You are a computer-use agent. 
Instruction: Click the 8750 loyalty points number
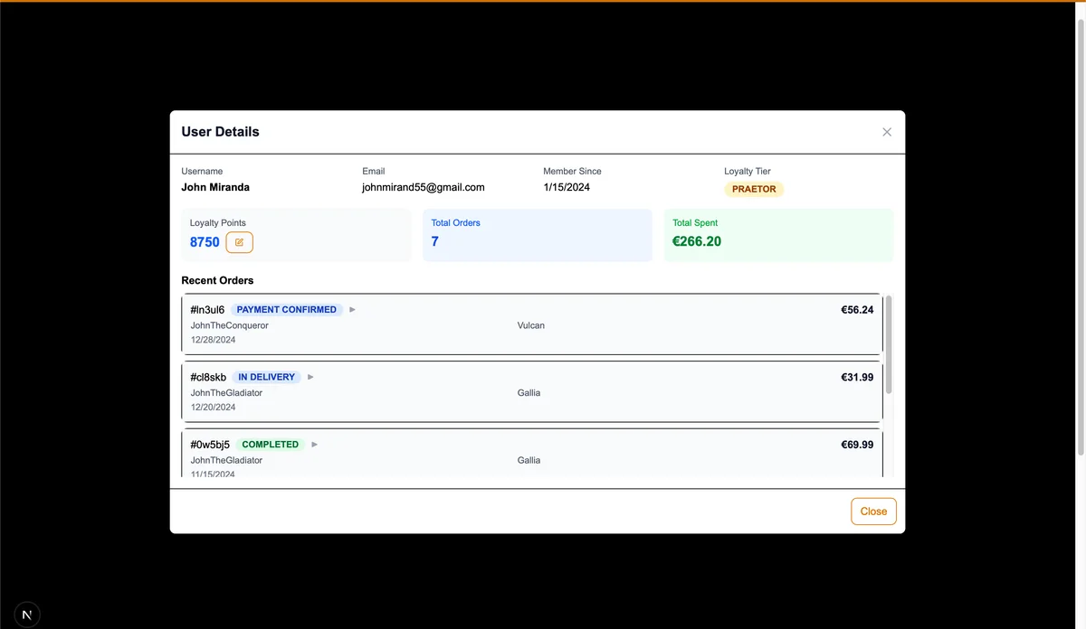[x=205, y=242]
